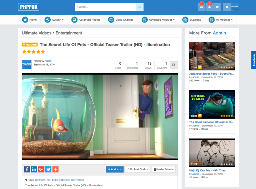Viewport: 256px width, 189px height.
Task: Open The Good Dinosaur trailer thumbnail
Action: (212, 104)
